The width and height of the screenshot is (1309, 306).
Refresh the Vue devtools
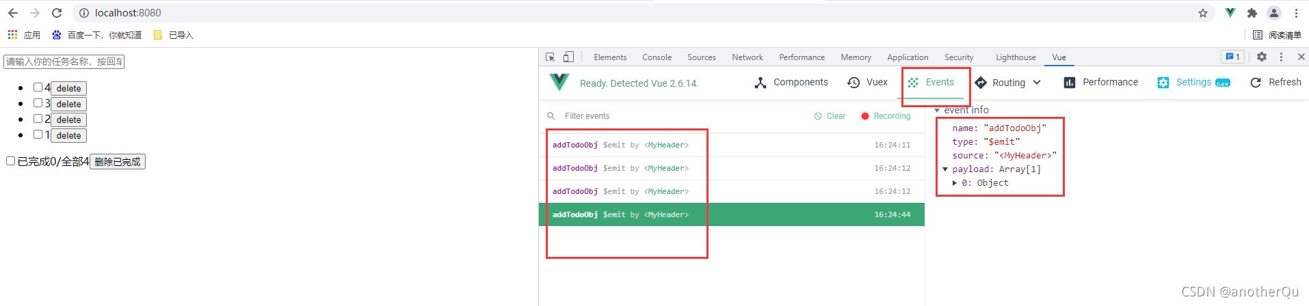click(1275, 83)
